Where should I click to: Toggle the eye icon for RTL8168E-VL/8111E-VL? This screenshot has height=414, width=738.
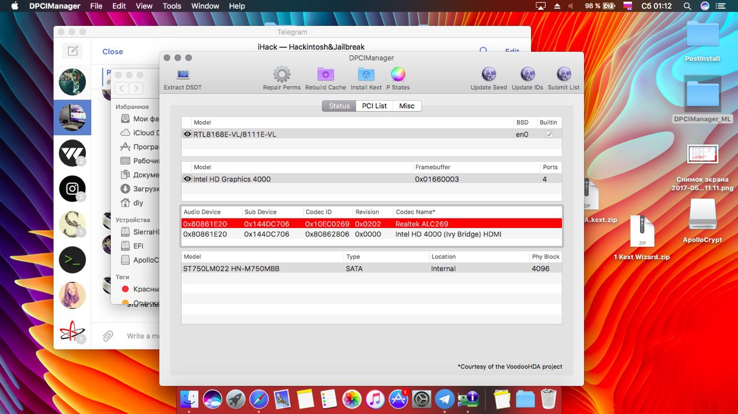tap(187, 134)
